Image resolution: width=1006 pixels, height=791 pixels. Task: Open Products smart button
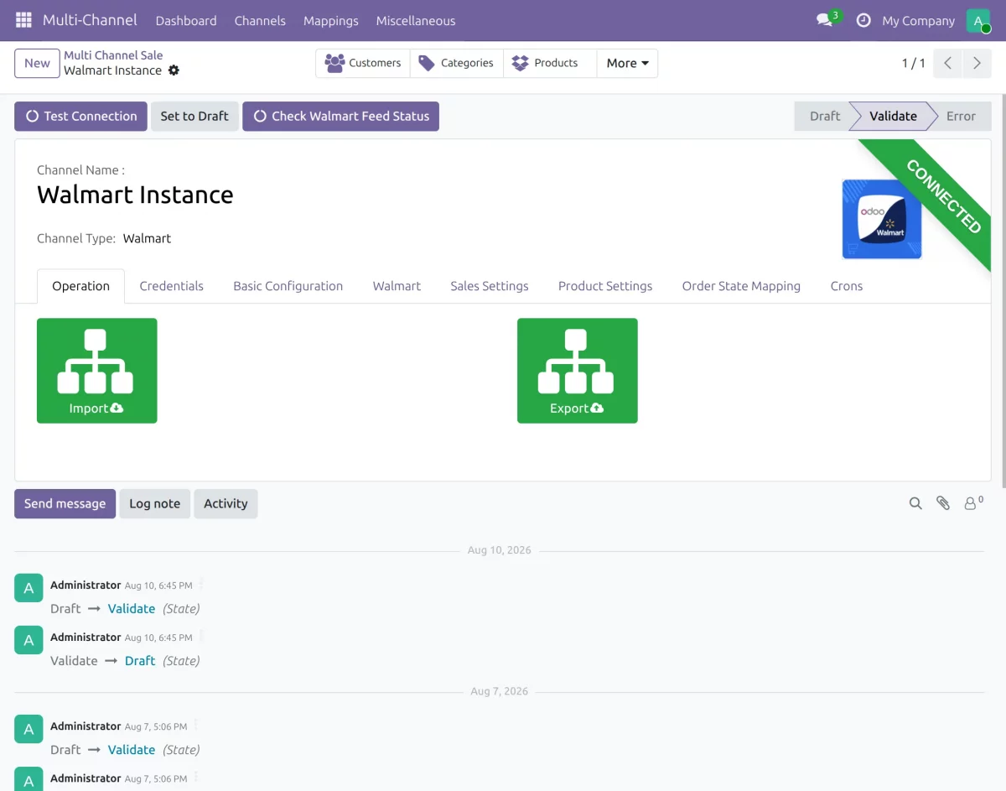(x=550, y=63)
